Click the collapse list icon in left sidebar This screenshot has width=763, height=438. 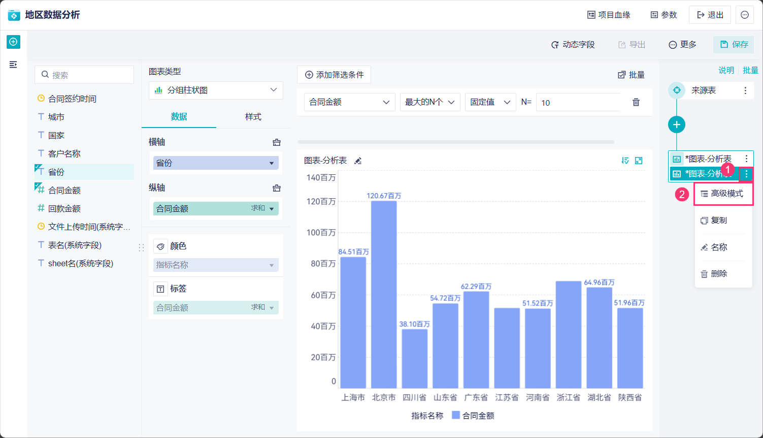[x=13, y=65]
